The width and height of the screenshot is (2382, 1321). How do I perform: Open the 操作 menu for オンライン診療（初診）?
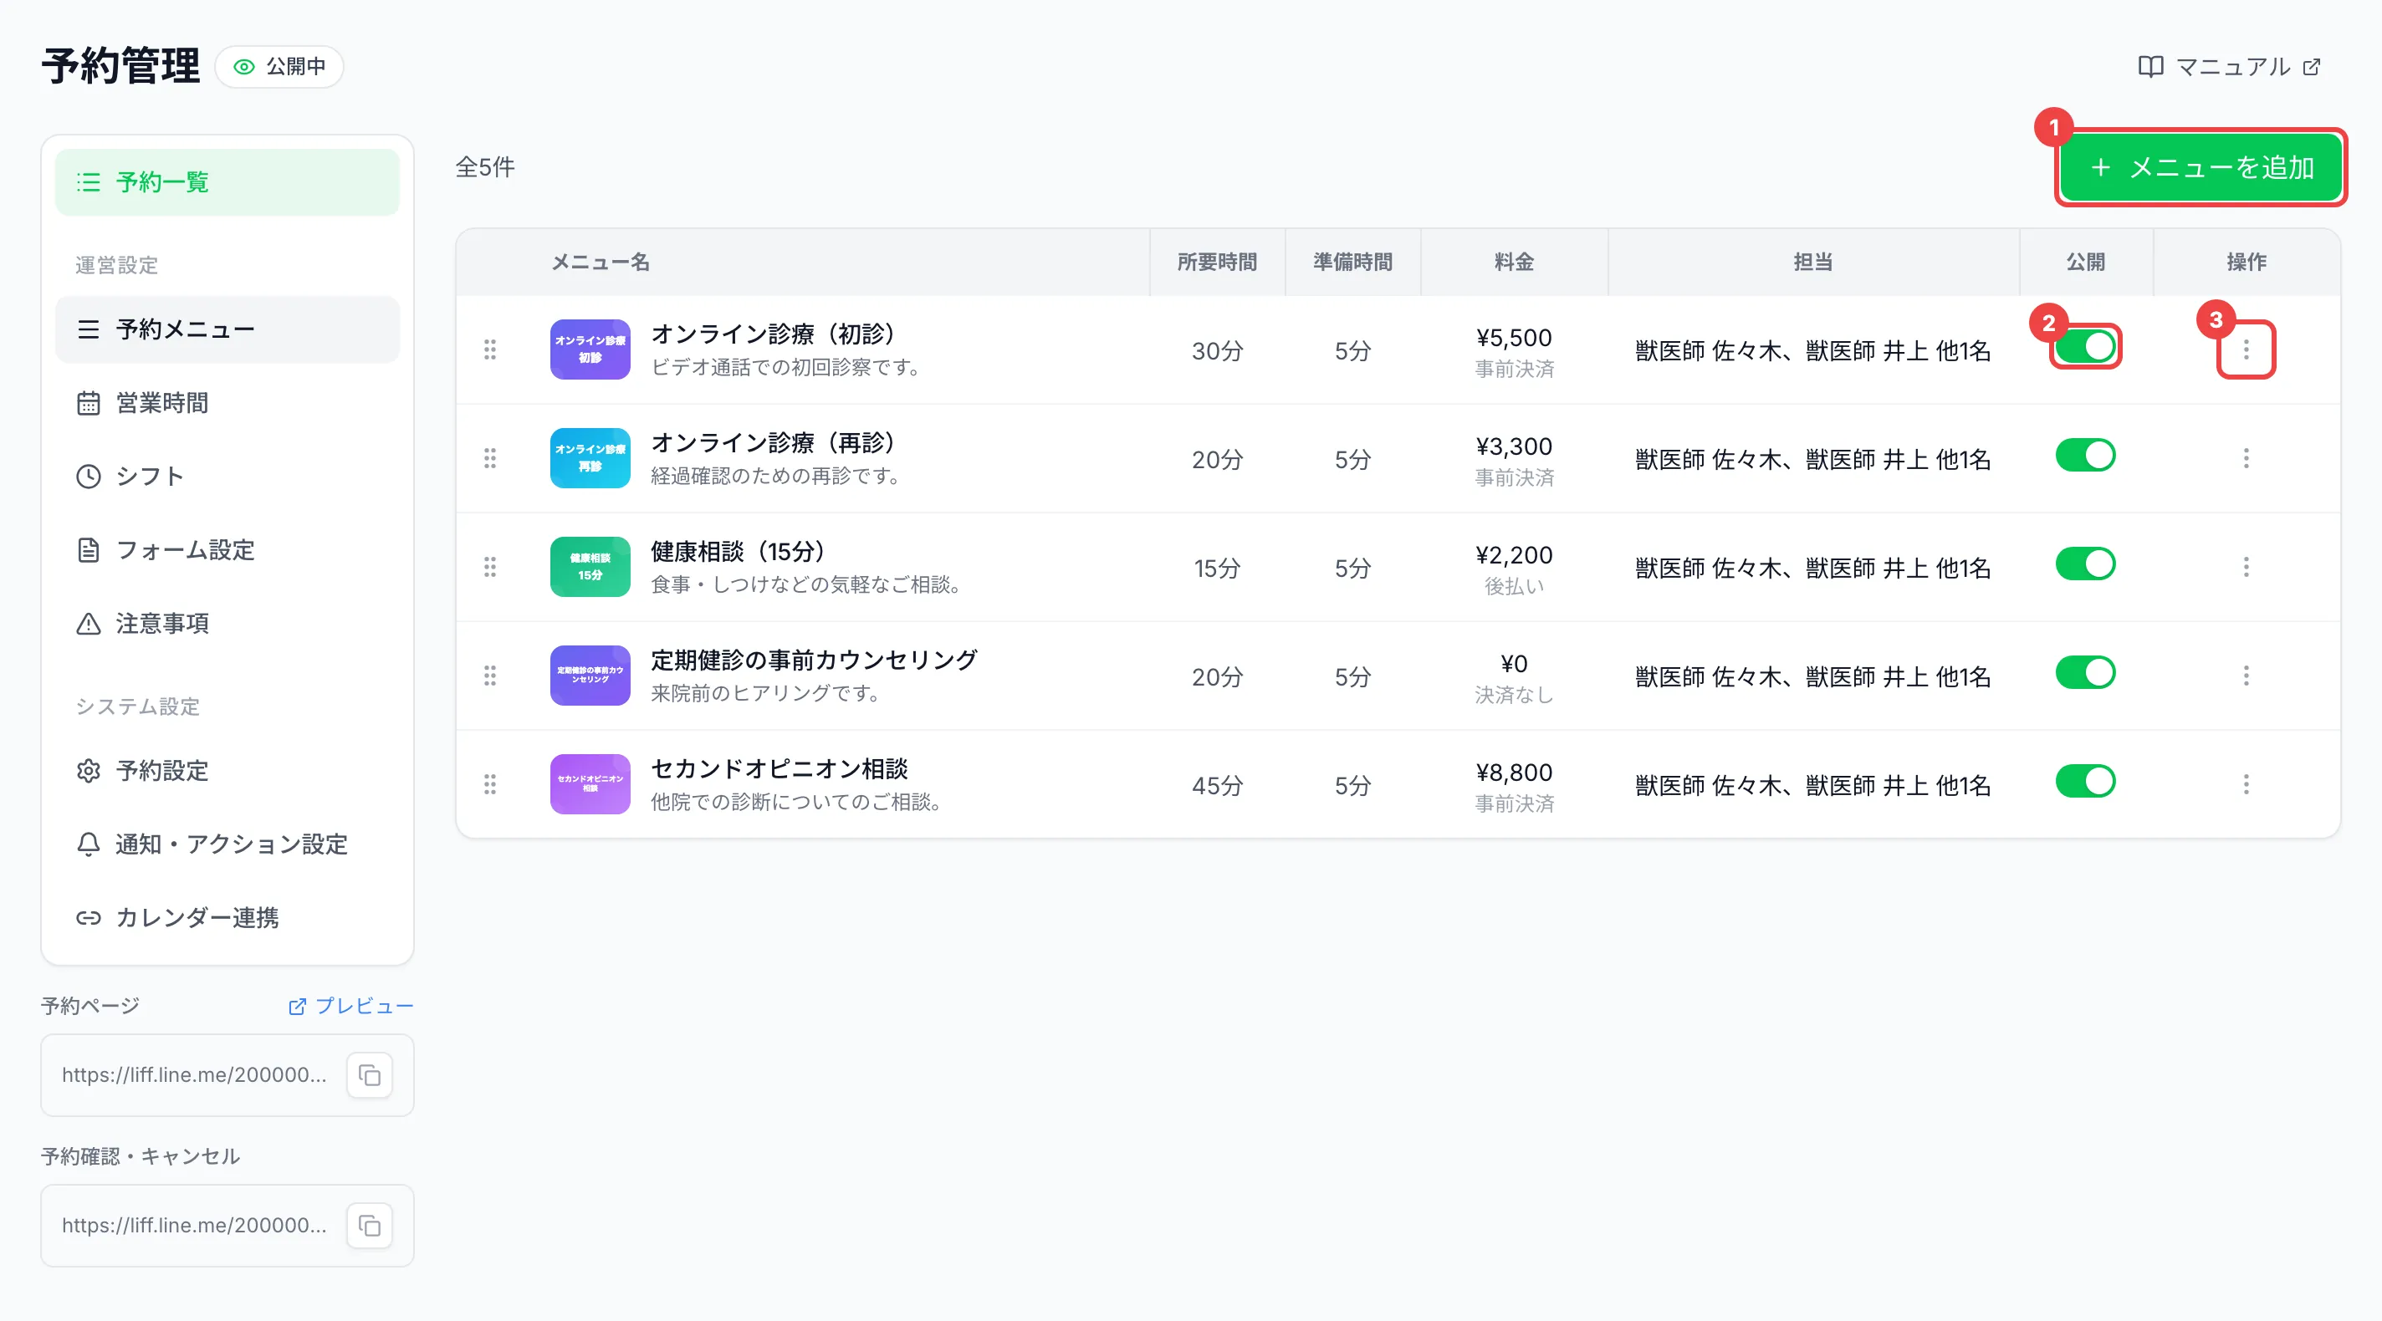click(2246, 349)
